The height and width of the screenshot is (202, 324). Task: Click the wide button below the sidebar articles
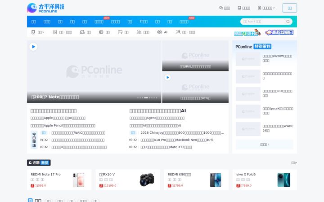pos(265,145)
